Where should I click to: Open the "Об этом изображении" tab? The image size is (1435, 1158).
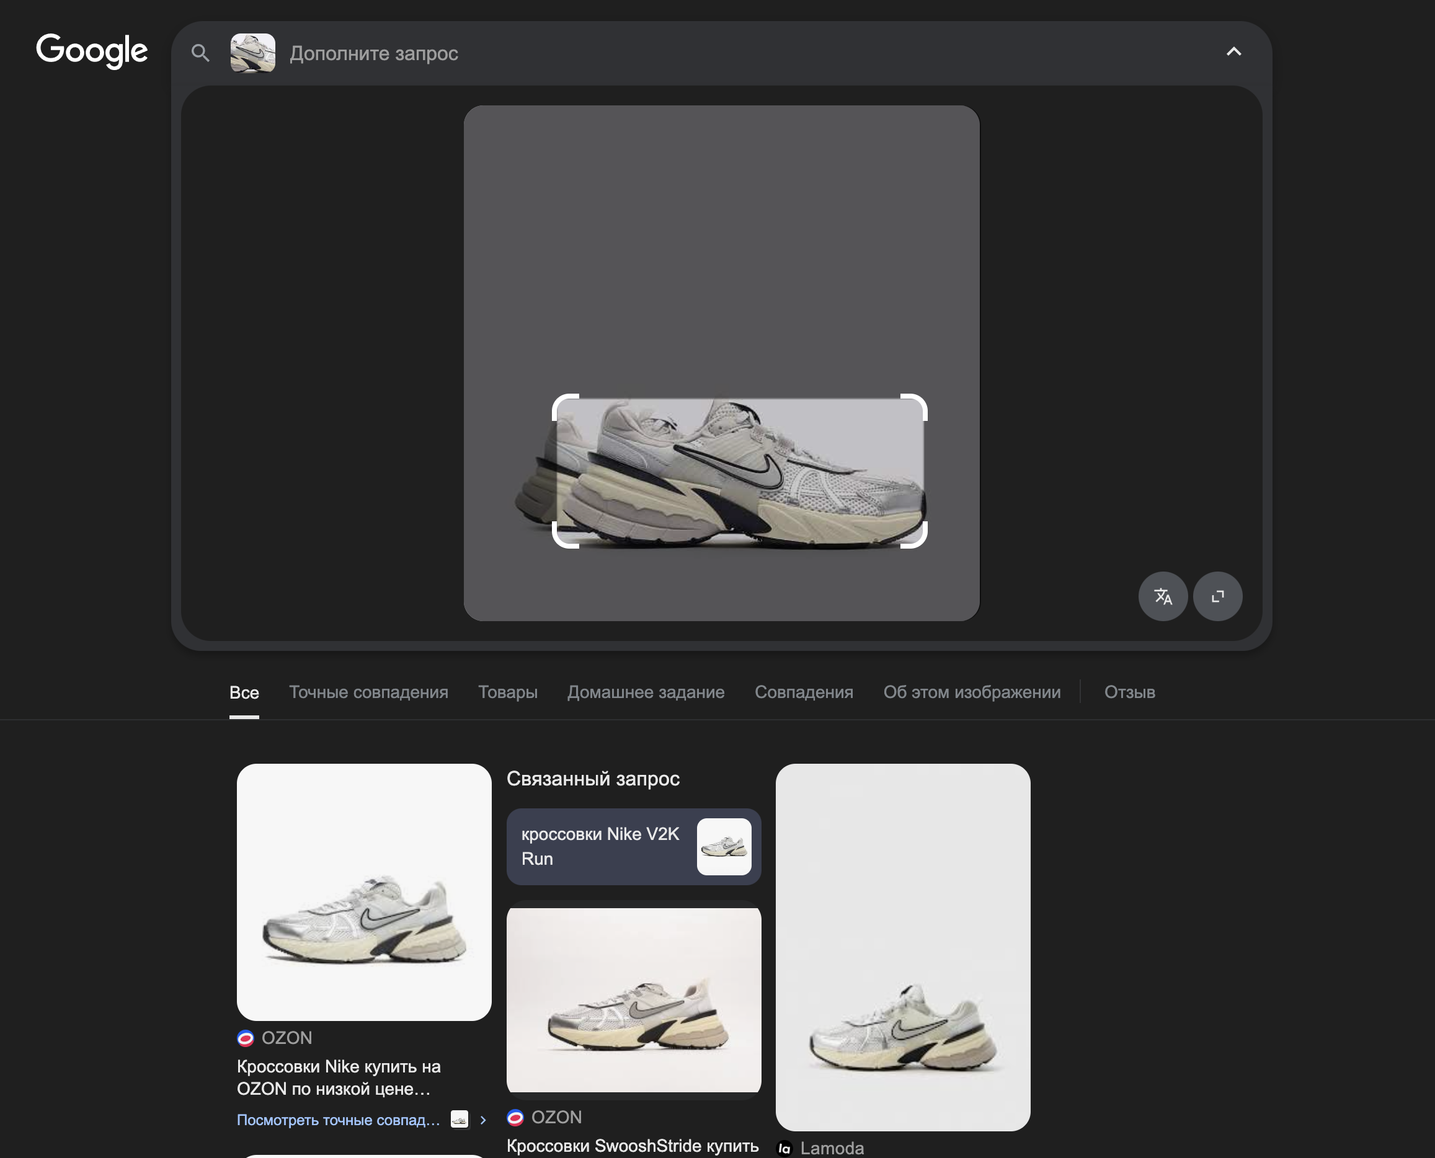(972, 692)
